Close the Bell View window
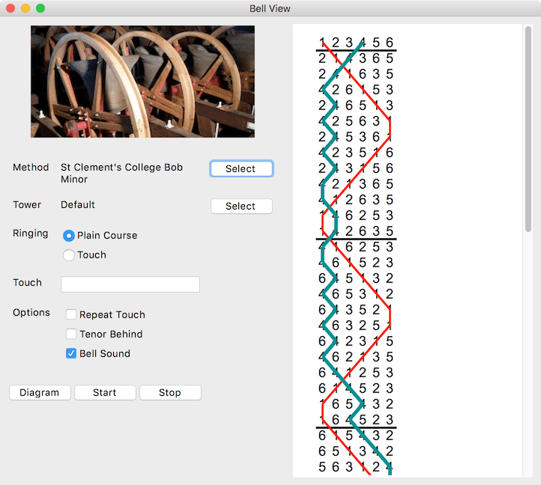The height and width of the screenshot is (485, 541). (10, 8)
